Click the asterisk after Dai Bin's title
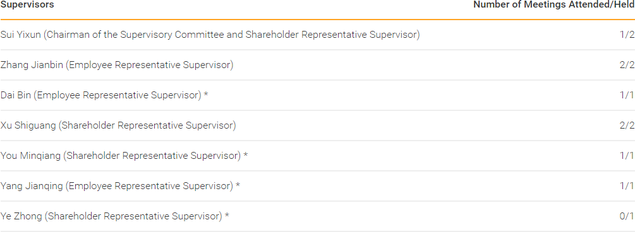Screen dimensions: 635x232 (206, 95)
